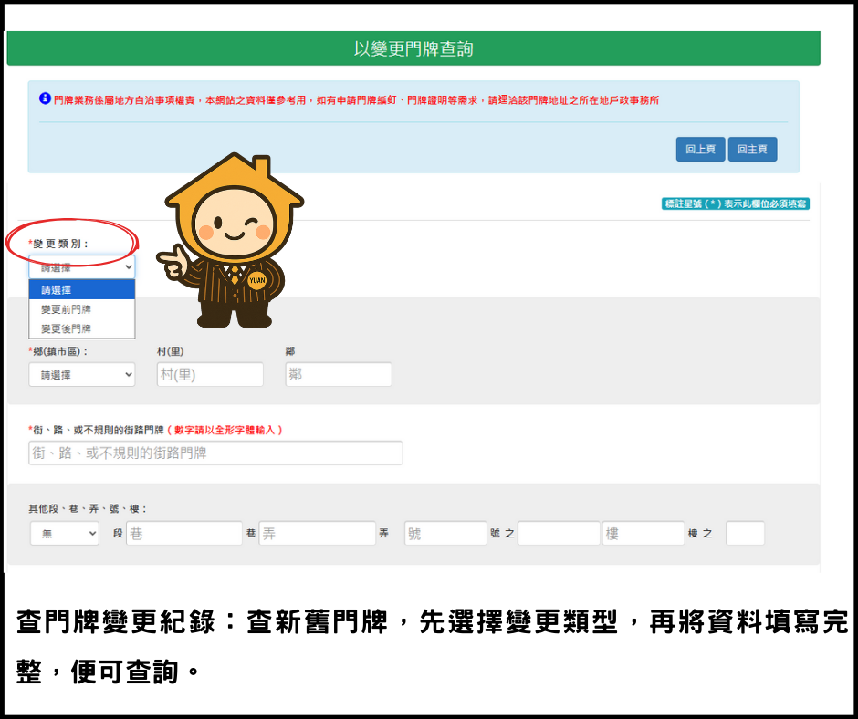Choose 變更後門牌 from the dropdown list
This screenshot has height=719, width=858.
tap(81, 328)
